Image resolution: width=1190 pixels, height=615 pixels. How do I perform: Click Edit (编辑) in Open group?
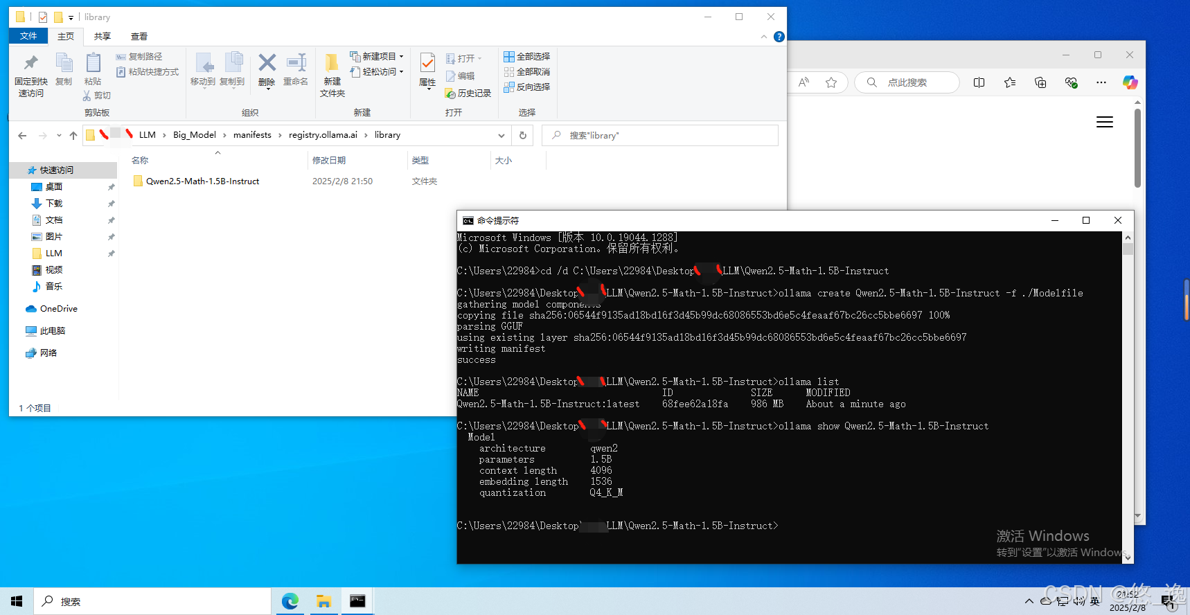point(461,76)
